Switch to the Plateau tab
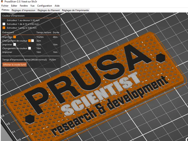Image resolution: width=188 pixels, height=141 pixels. click(x=6, y=10)
